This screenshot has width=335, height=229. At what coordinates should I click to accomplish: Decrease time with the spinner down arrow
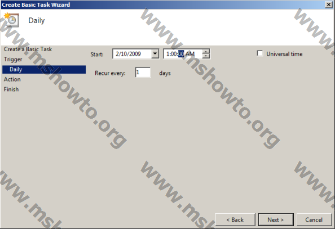[x=206, y=56]
